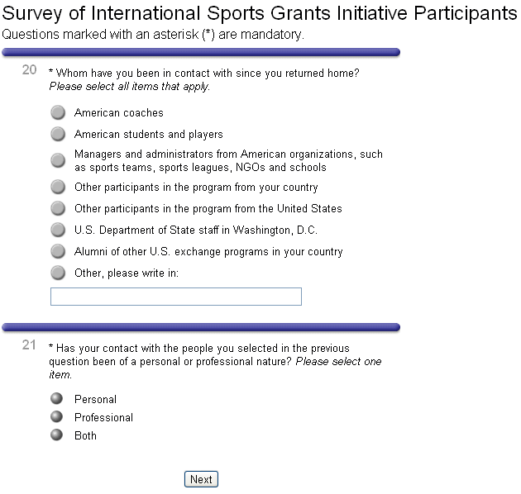Select Other participants from your country

click(x=58, y=188)
